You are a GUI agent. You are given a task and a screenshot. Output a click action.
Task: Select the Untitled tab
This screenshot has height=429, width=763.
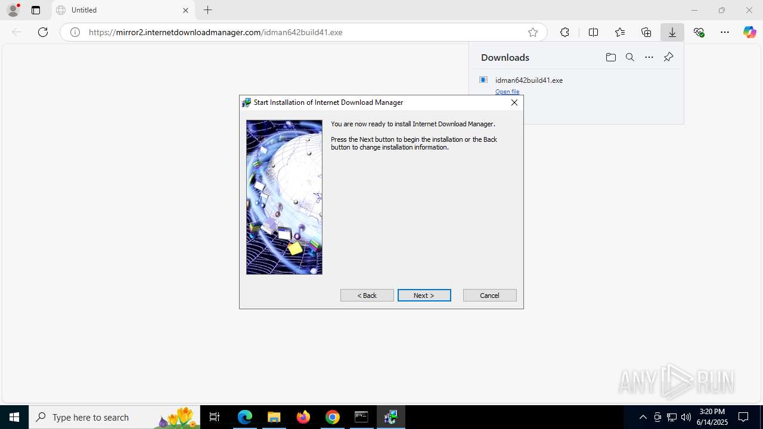[123, 10]
